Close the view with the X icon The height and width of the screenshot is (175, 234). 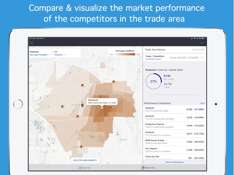(x=32, y=43)
